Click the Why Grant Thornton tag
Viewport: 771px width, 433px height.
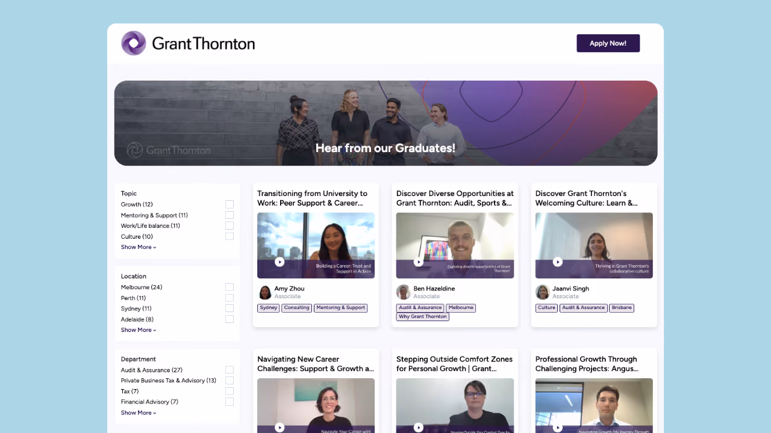click(423, 317)
